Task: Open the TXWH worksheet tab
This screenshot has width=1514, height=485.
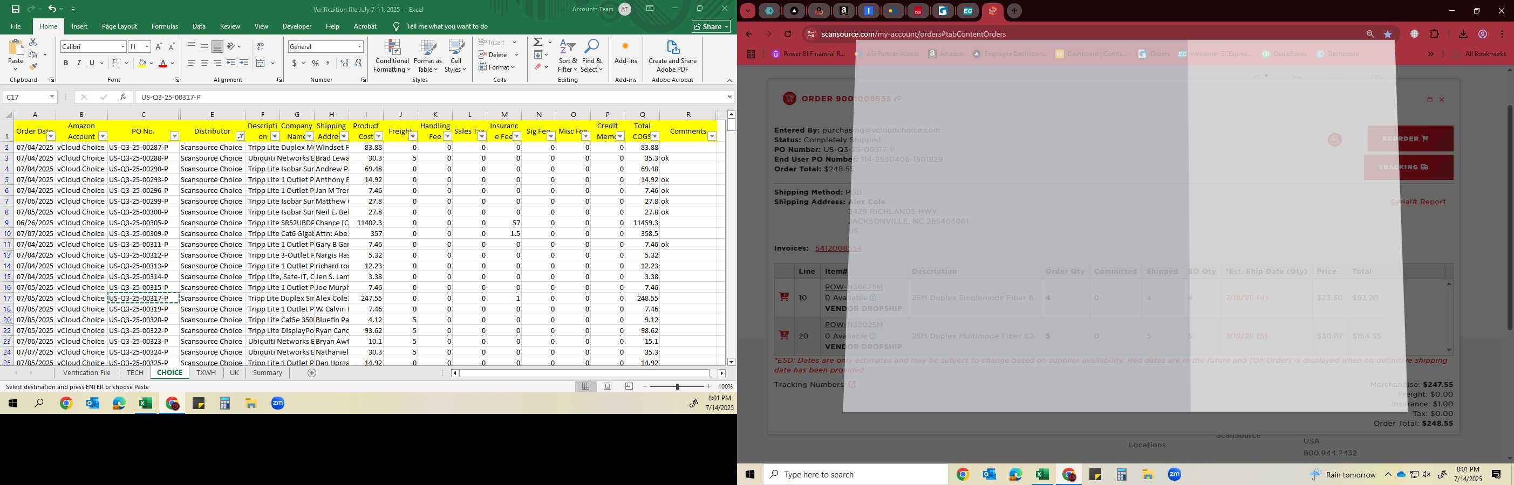Action: click(x=206, y=373)
